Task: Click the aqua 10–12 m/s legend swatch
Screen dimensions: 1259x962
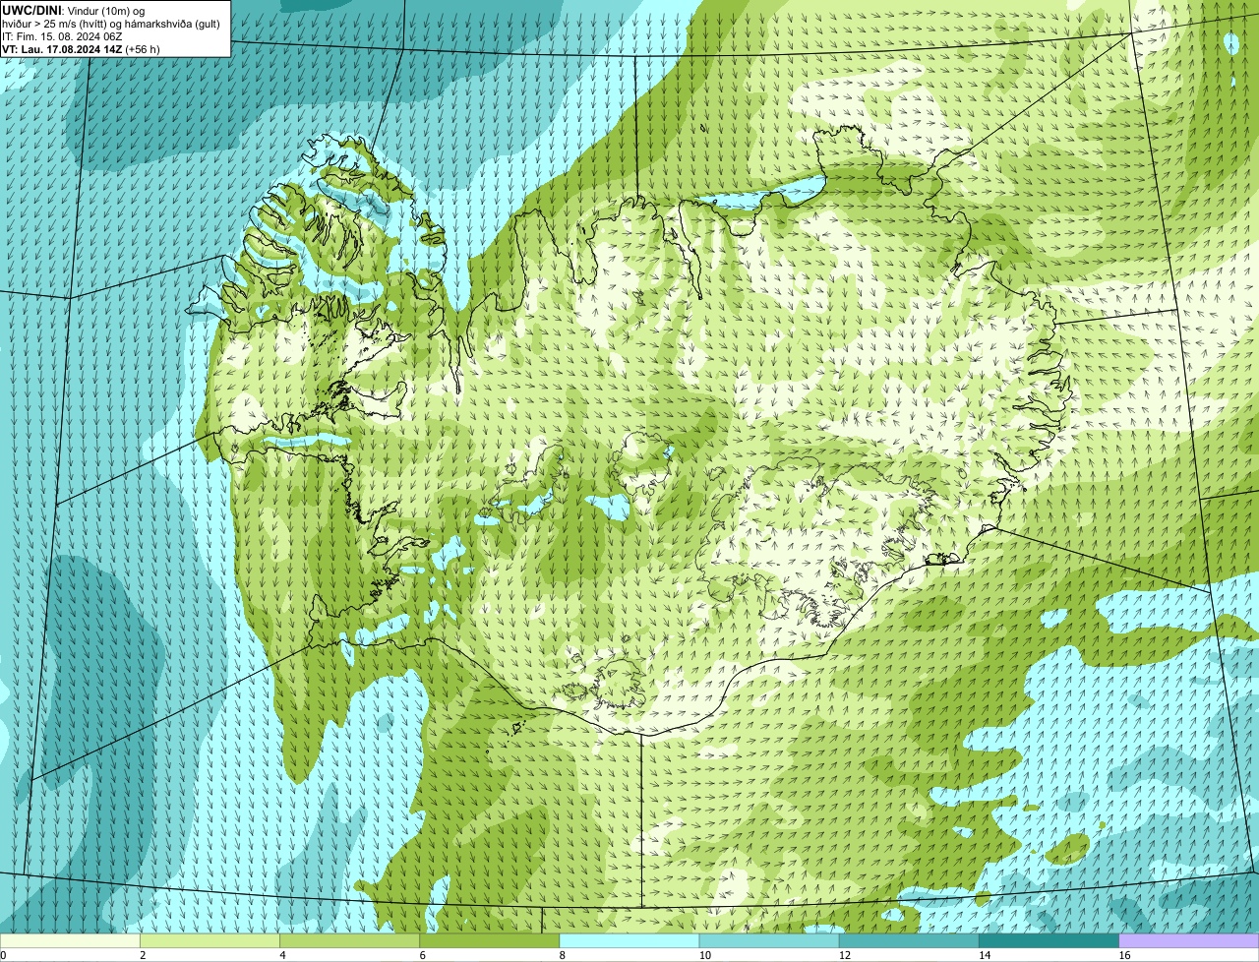Action: tap(769, 941)
